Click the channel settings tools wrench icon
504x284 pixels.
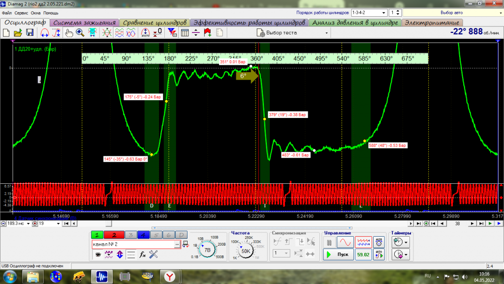(x=154, y=255)
